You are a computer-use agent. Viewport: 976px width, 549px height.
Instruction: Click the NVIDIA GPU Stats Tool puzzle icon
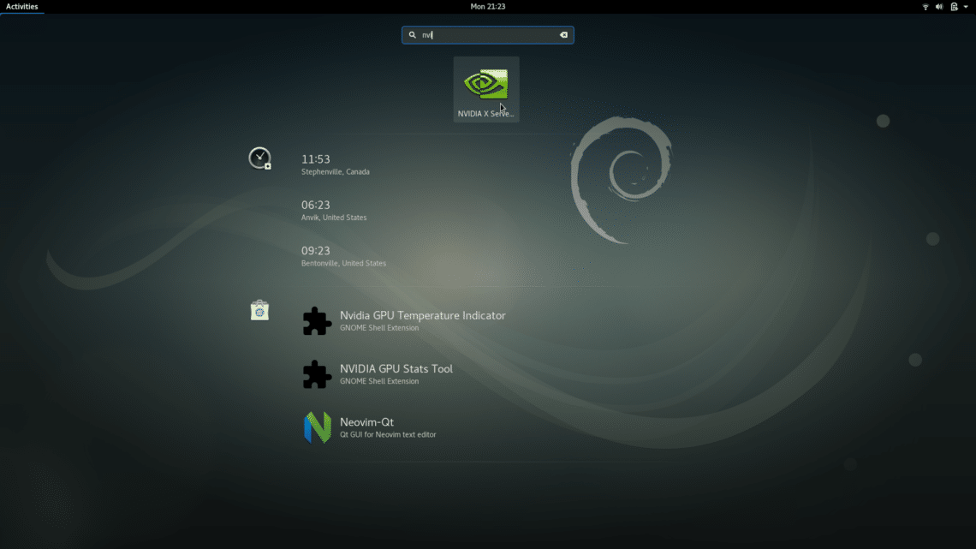coord(317,374)
